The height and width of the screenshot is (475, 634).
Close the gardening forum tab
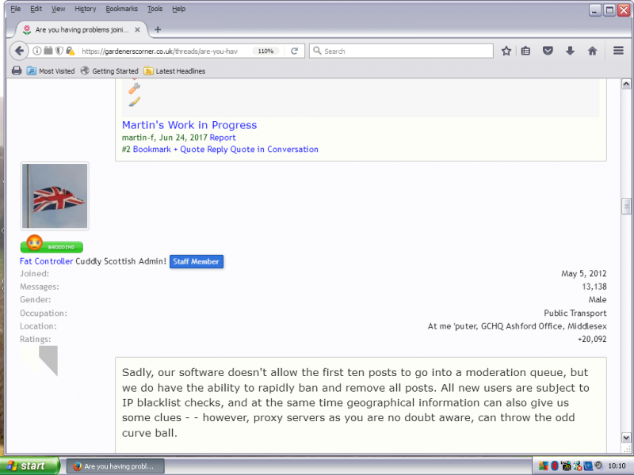[x=139, y=29]
